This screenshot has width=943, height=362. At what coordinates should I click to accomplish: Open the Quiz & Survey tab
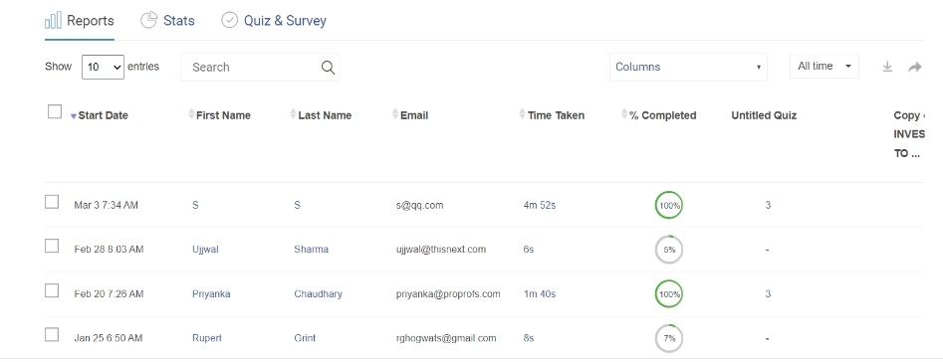click(x=274, y=21)
